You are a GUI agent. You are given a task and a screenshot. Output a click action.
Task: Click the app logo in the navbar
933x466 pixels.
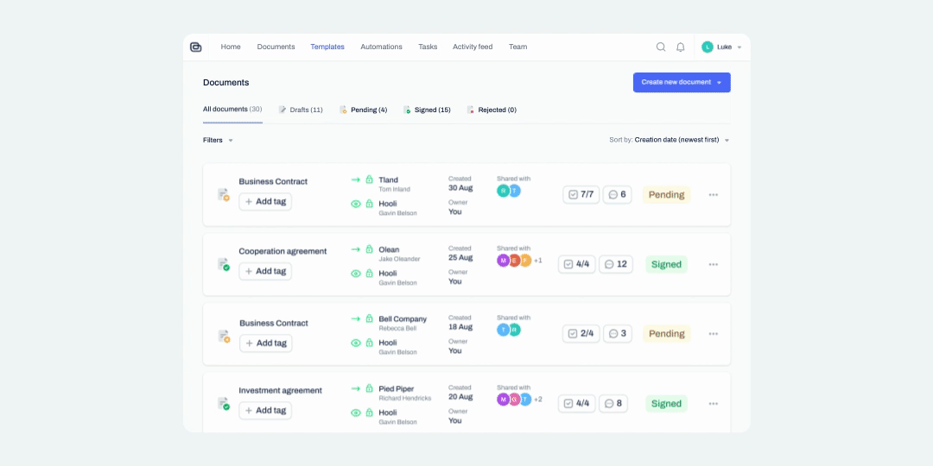pyautogui.click(x=196, y=47)
